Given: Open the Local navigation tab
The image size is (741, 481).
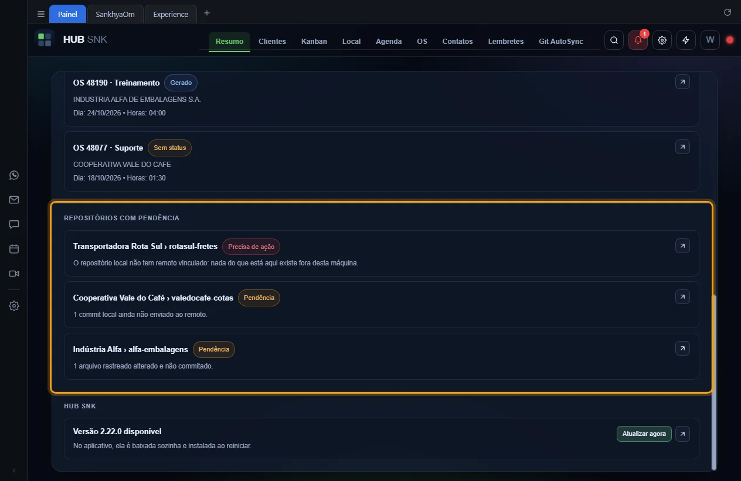Looking at the screenshot, I should (x=351, y=42).
